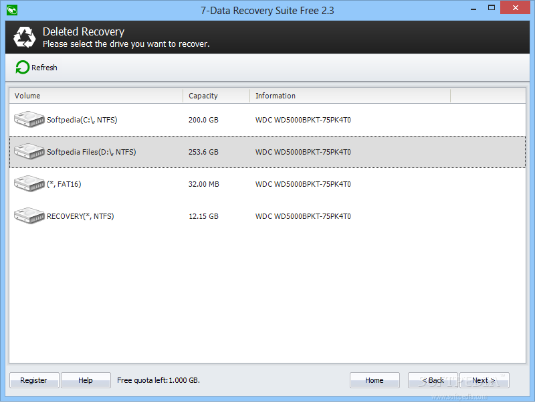Click the Refresh icon in the toolbar

click(x=23, y=67)
